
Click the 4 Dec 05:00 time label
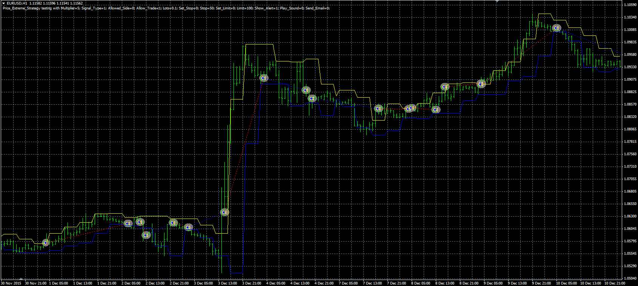pyautogui.click(x=276, y=283)
